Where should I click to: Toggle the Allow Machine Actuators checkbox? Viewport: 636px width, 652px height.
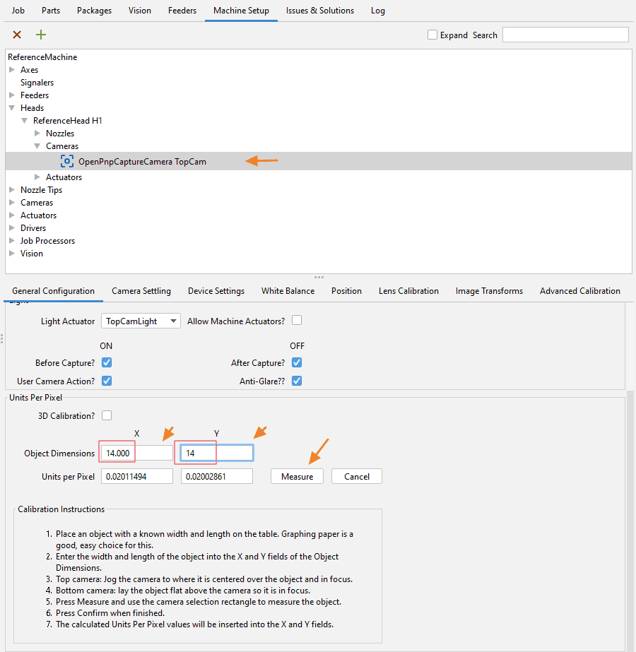[297, 321]
